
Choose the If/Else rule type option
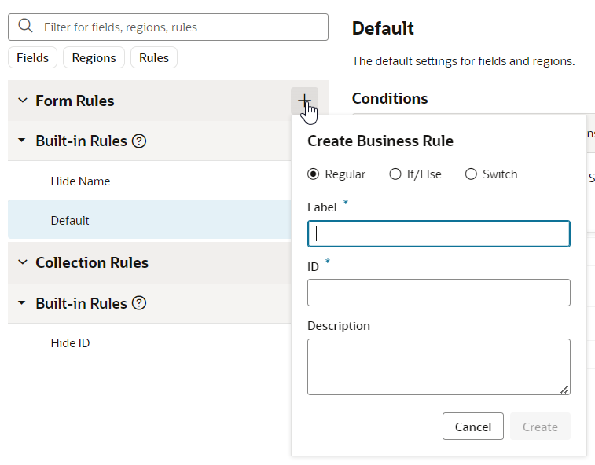pyautogui.click(x=395, y=174)
